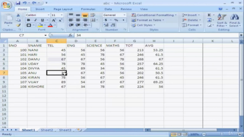This screenshot has width=244, height=137.
Task: Open Fill options icon
Action: coord(209,20)
